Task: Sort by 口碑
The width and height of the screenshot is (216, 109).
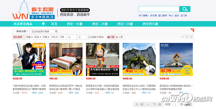Action: [x=62, y=37]
